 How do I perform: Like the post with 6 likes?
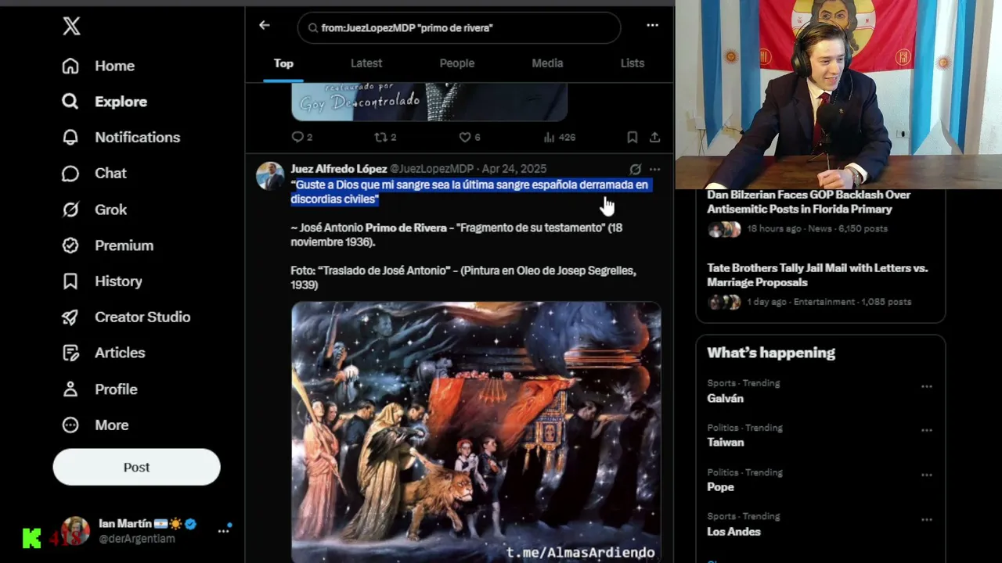point(469,137)
